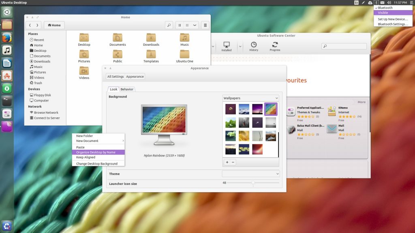
Task: Enable Visible in the Bluetooth menu
Action: [x=391, y=13]
